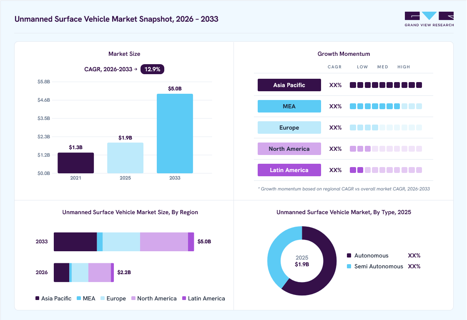The height and width of the screenshot is (320, 467).
Task: Click the Market Size panel title
Action: click(x=124, y=54)
